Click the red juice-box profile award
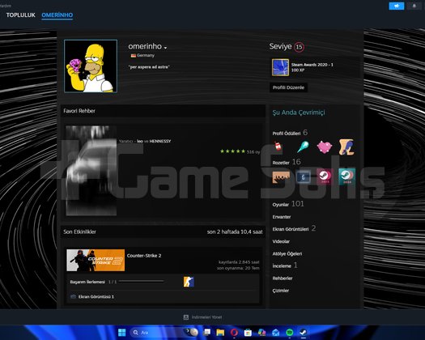425x340 pixels. [x=278, y=147]
